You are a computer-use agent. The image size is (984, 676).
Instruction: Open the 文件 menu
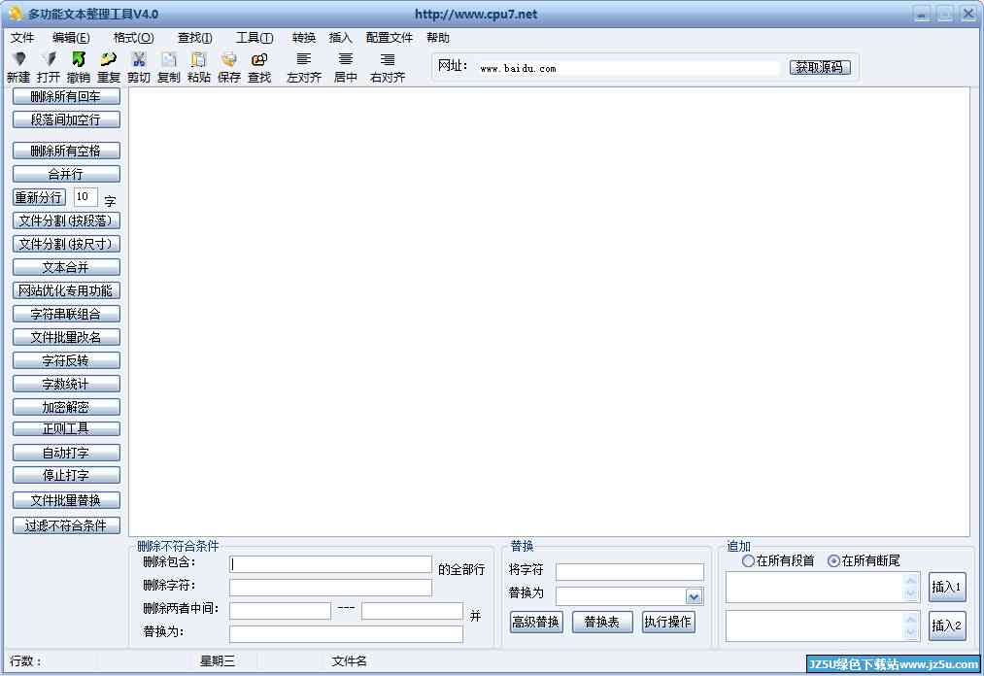click(22, 38)
